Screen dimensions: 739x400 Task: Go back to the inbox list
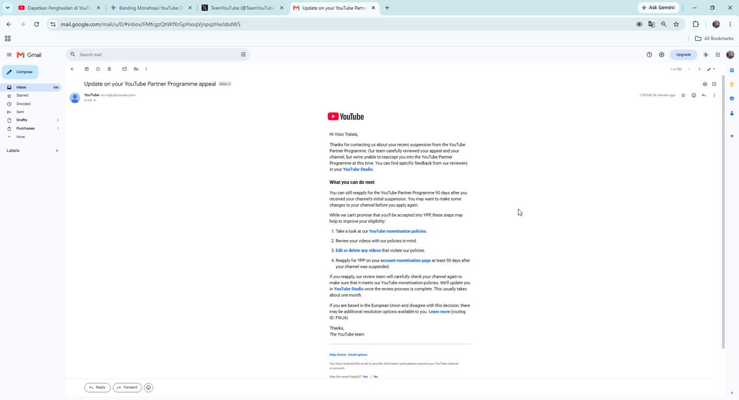72,69
